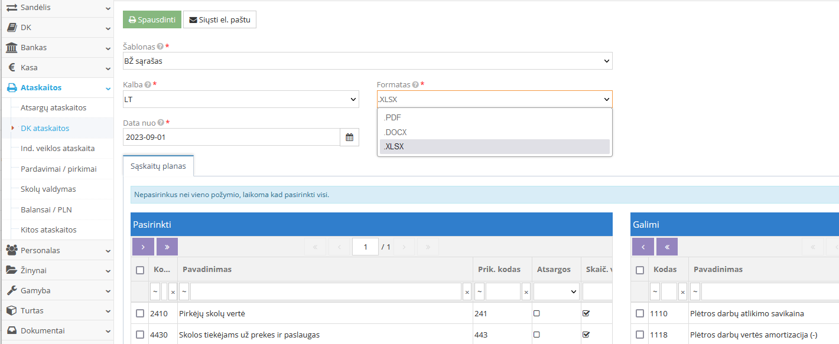This screenshot has width=839, height=344.
Task: Click double left arrow in Galimi panel
Action: pyautogui.click(x=666, y=247)
